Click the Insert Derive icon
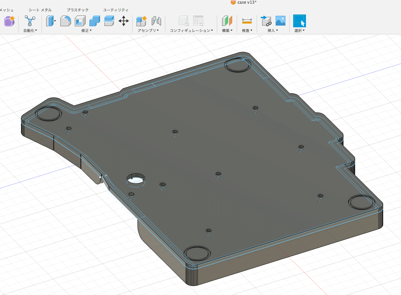Image resolution: width=401 pixels, height=295 pixels. [266, 21]
